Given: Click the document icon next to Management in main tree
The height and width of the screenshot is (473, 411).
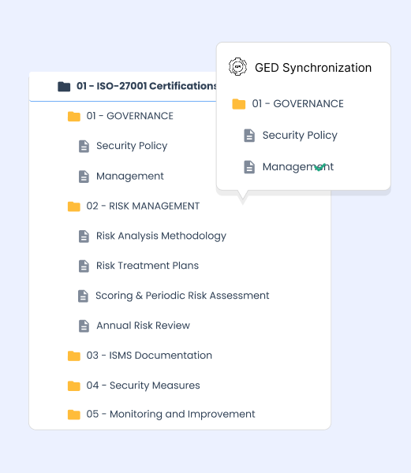Looking at the screenshot, I should click(x=84, y=177).
